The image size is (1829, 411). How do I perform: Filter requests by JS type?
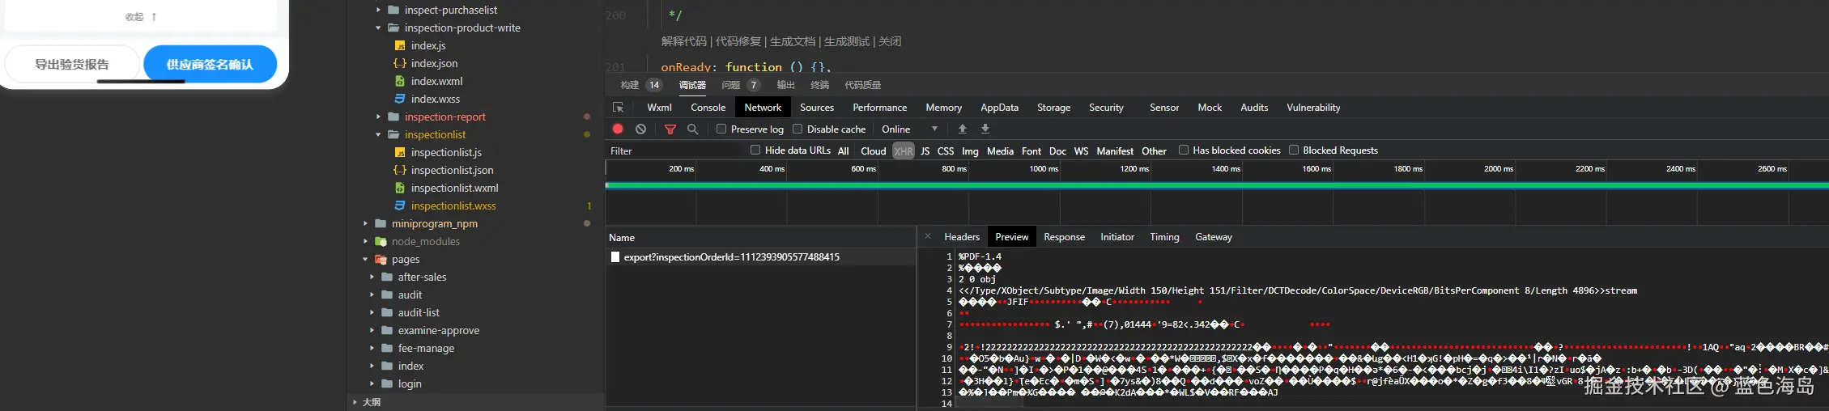pyautogui.click(x=925, y=151)
